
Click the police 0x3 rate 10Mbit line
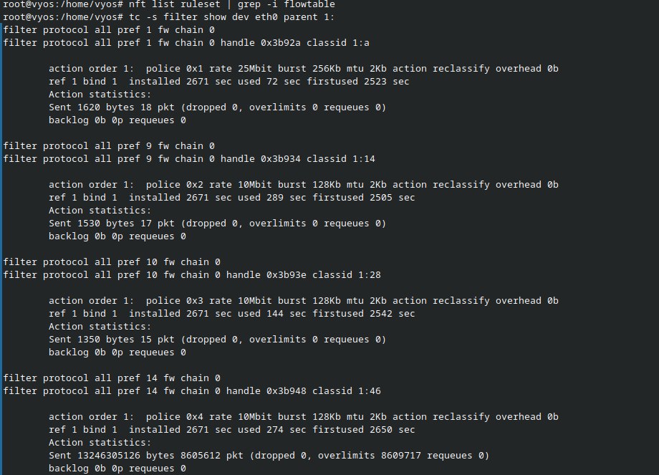303,301
